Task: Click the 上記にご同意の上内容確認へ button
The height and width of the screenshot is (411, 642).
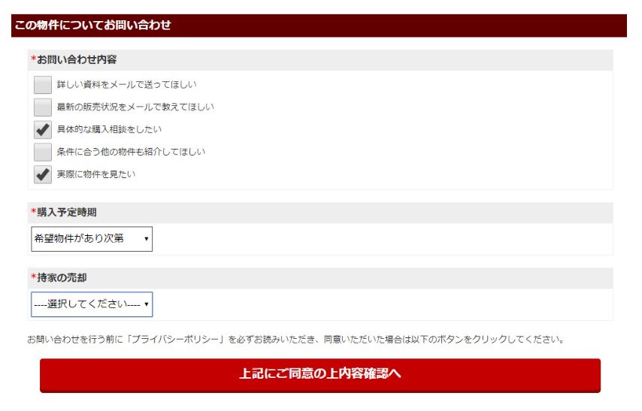Action: [x=320, y=376]
